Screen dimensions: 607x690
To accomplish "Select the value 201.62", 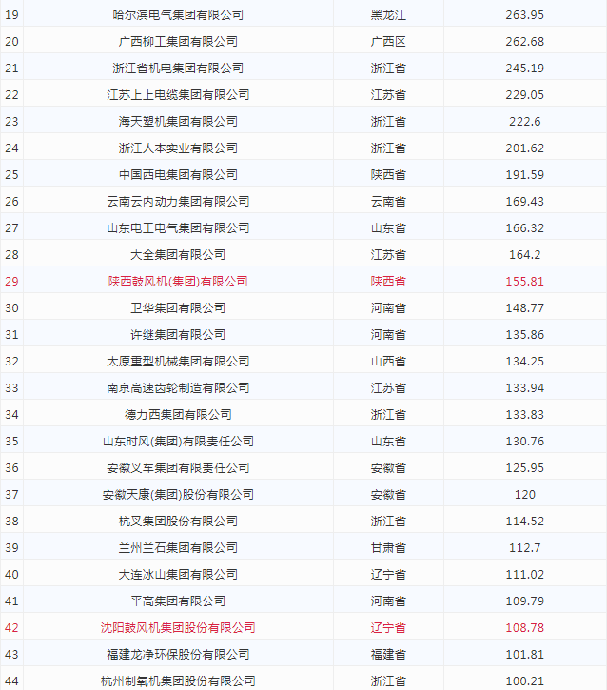I will click(x=525, y=148).
